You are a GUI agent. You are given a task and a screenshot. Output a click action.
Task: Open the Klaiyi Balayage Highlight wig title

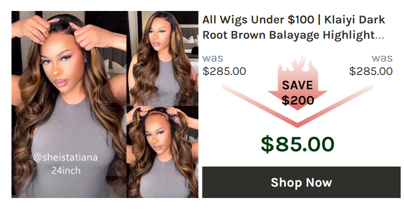[294, 27]
